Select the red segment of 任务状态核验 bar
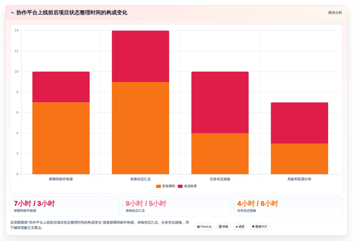Image resolution: width=353 pixels, height=241 pixels. click(x=220, y=102)
